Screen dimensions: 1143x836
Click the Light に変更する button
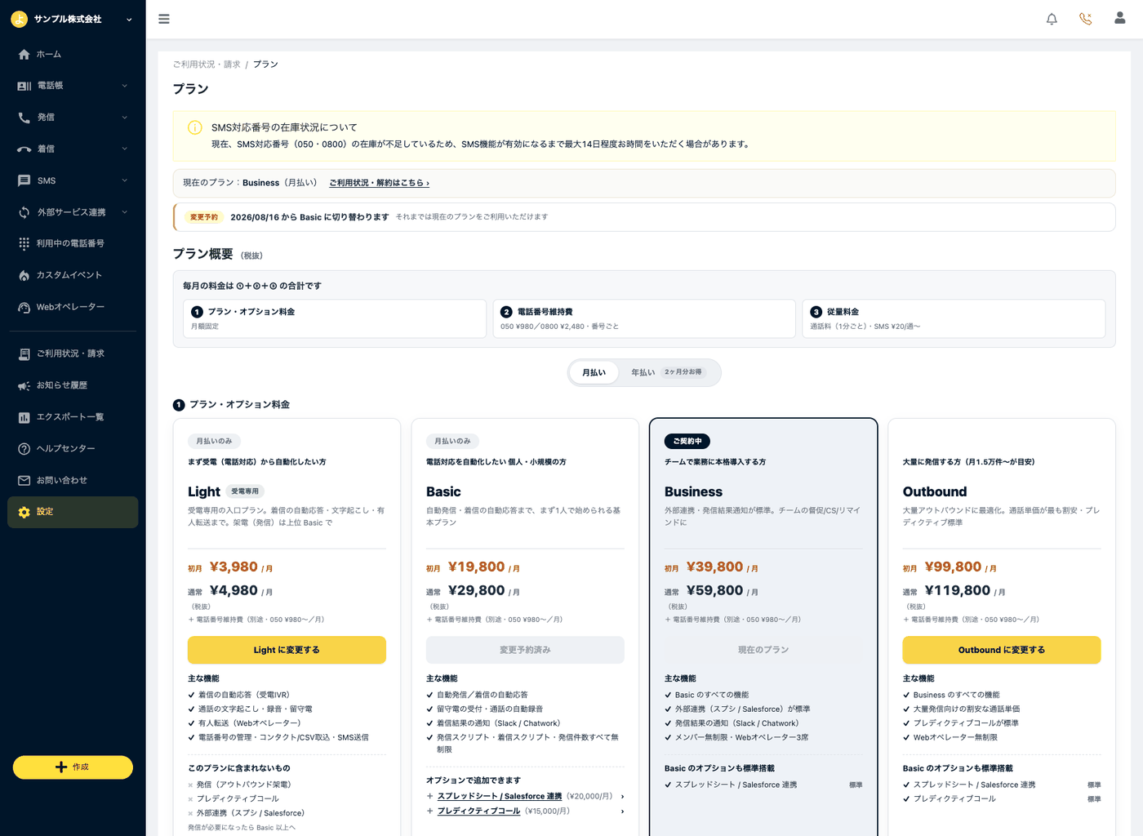pyautogui.click(x=287, y=650)
